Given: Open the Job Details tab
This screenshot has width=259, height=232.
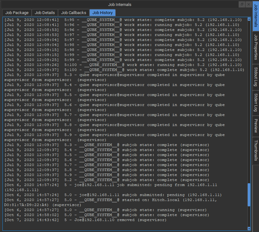Looking at the screenshot, I should (45, 13).
